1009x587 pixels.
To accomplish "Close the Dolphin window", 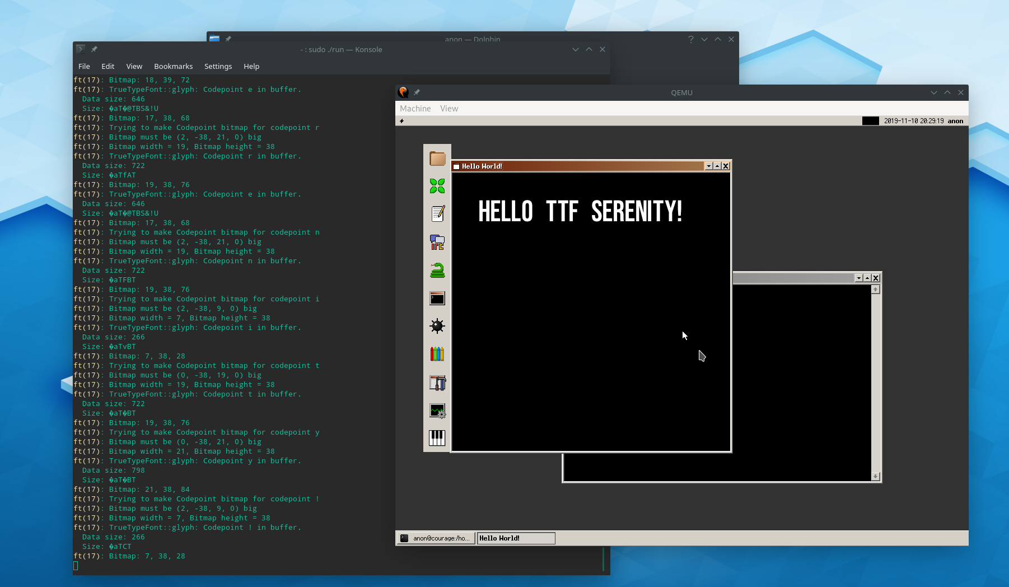I will coord(731,39).
